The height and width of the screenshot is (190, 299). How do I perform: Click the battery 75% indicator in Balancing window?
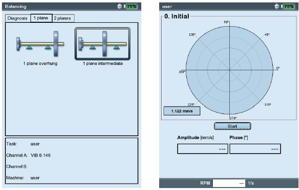[x=131, y=6]
